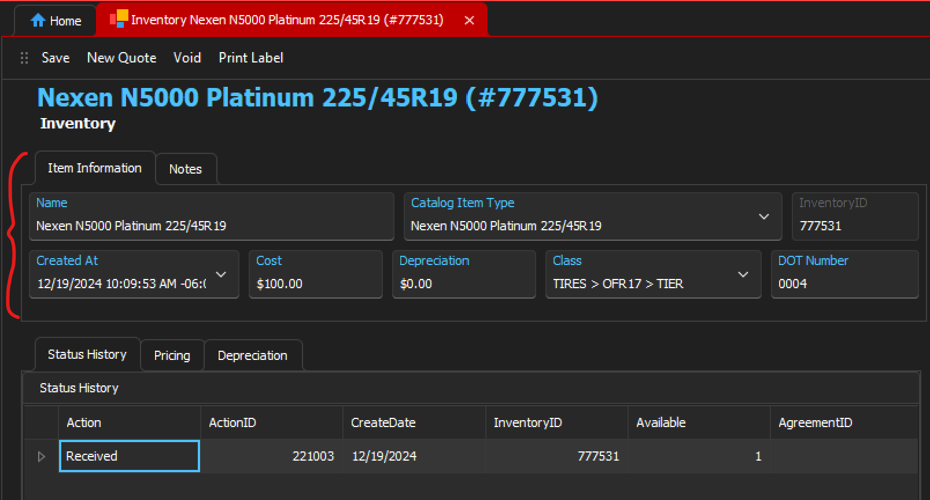Click the InventoryID field showing 777531
Screen dimensions: 930x500
(855, 216)
